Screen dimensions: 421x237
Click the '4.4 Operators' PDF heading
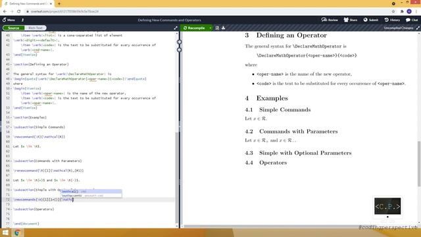266,163
